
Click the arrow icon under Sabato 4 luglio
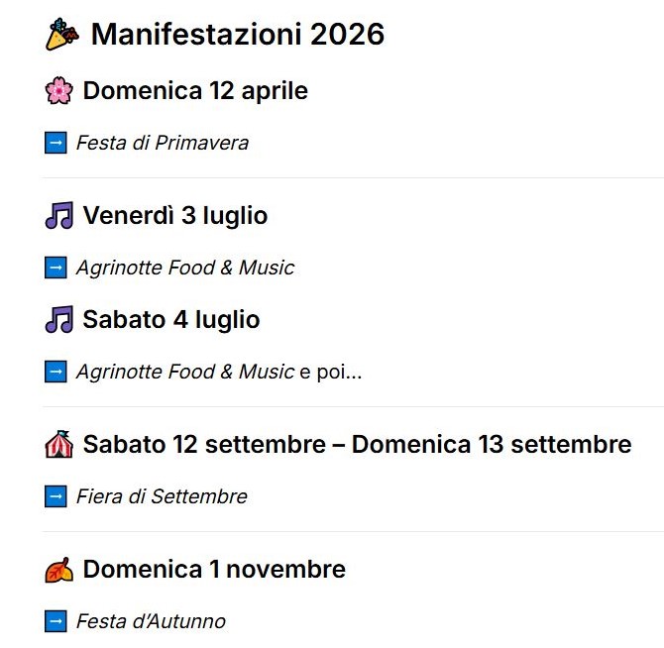[55, 372]
